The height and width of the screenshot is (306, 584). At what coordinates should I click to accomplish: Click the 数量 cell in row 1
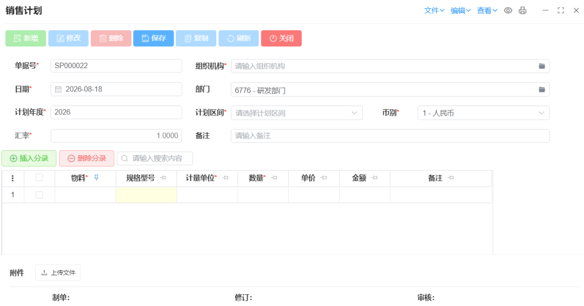point(263,195)
